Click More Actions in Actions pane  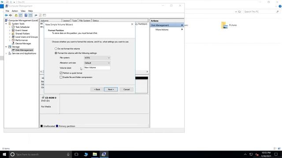point(162,29)
